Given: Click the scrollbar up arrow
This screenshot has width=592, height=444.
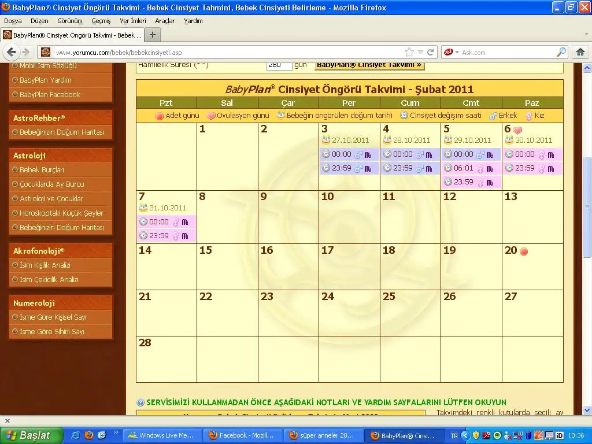Looking at the screenshot, I should (x=587, y=68).
